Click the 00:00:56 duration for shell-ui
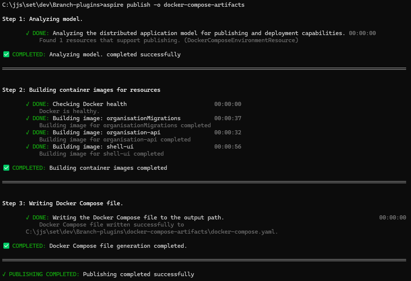The height and width of the screenshot is (281, 411). click(228, 147)
